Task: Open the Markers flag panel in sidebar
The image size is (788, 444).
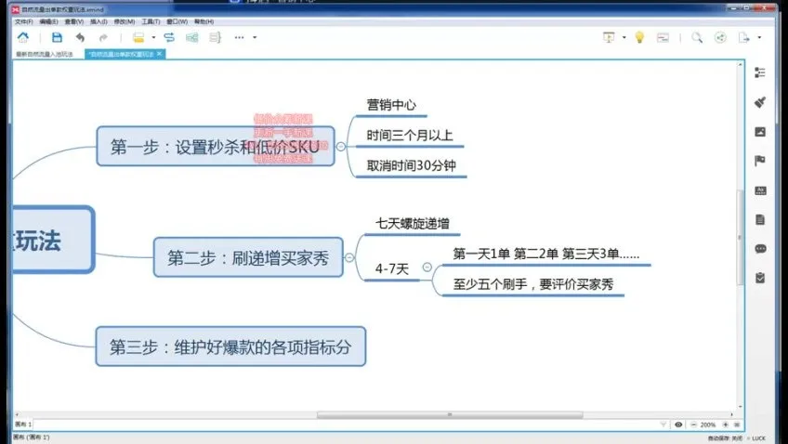Action: click(x=760, y=161)
